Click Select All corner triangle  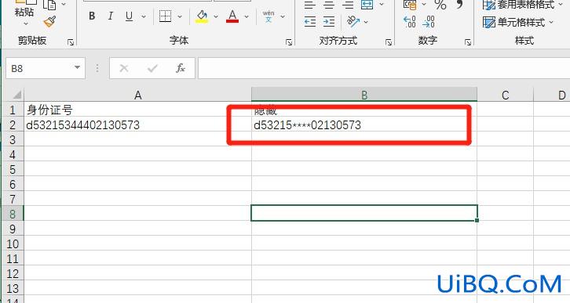pyautogui.click(x=16, y=95)
